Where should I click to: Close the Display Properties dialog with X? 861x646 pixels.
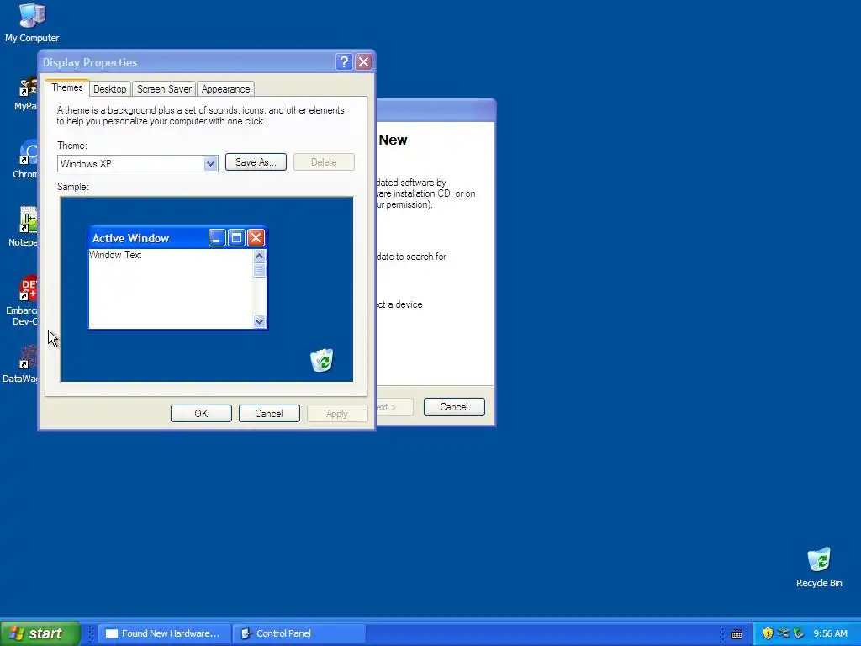tap(363, 62)
